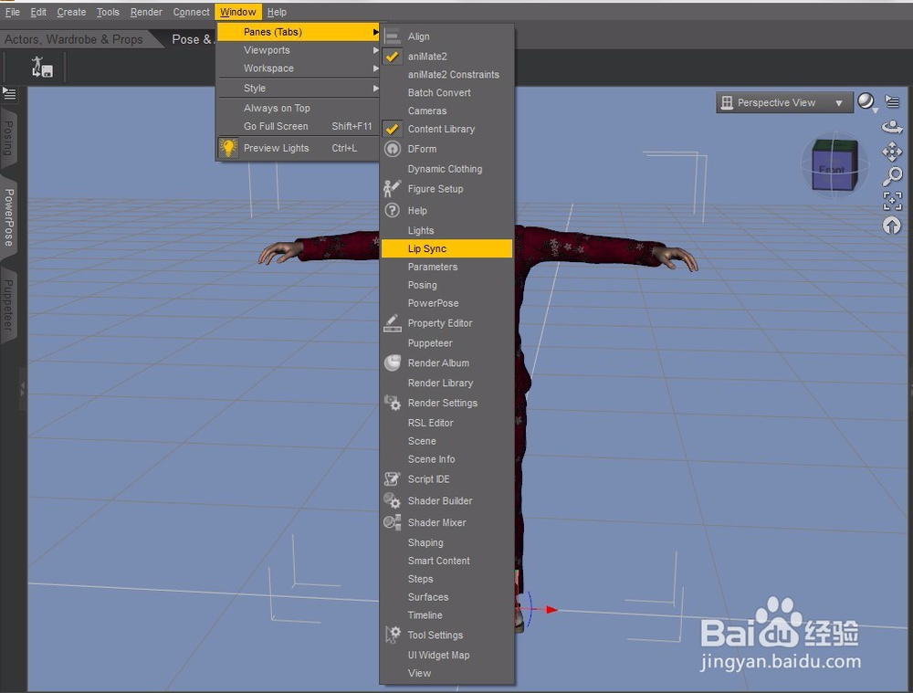This screenshot has width=913, height=693.
Task: Click the Property Editor icon
Action: [393, 323]
